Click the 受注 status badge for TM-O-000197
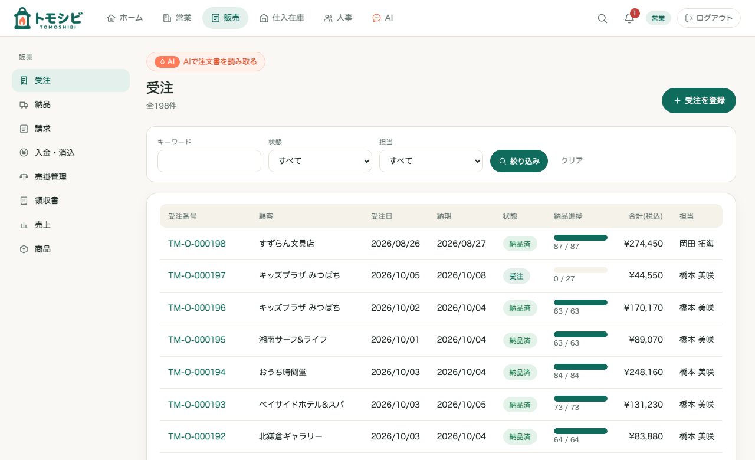 pos(516,276)
